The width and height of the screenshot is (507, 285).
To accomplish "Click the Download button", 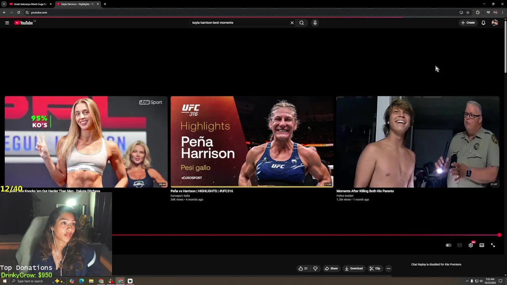I will coord(354,268).
